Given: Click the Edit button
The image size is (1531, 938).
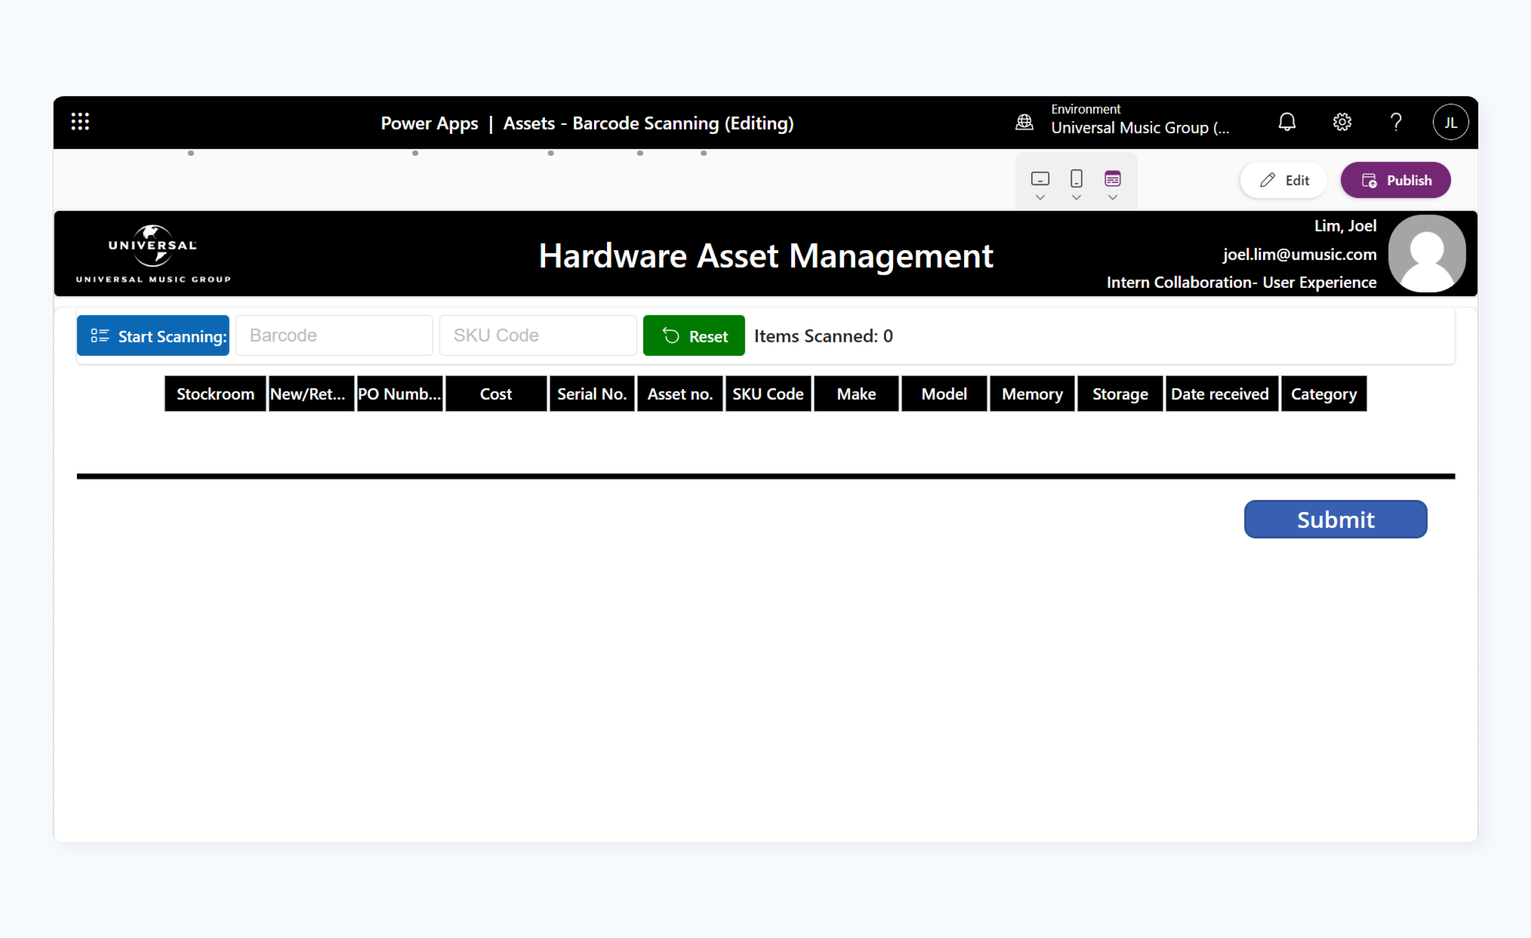Looking at the screenshot, I should pyautogui.click(x=1283, y=180).
